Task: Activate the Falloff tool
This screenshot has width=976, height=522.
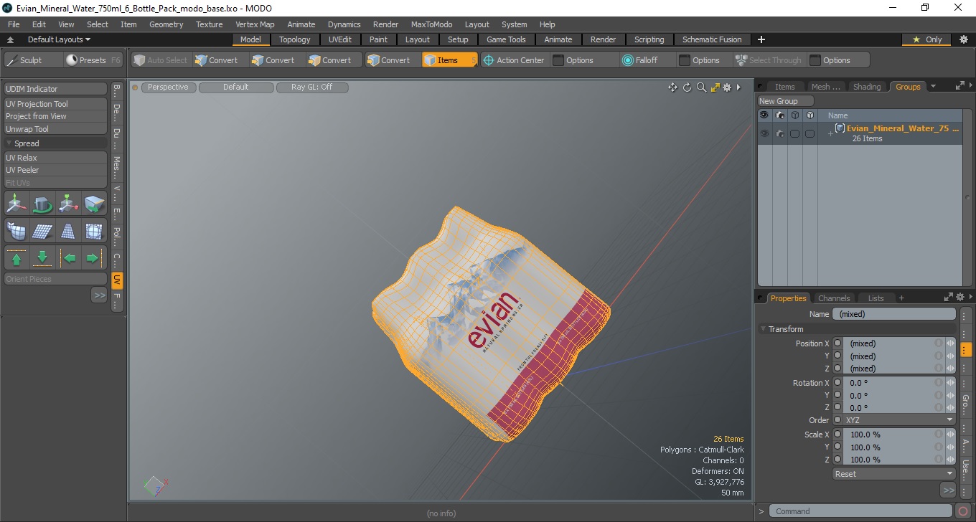Action: click(x=639, y=60)
